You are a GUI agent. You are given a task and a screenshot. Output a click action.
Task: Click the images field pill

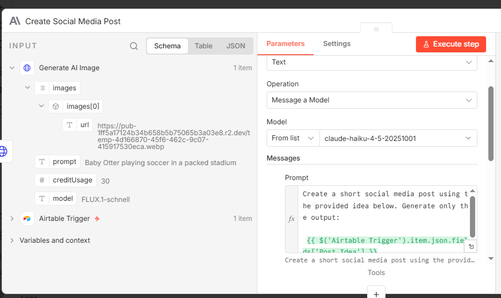coord(57,88)
